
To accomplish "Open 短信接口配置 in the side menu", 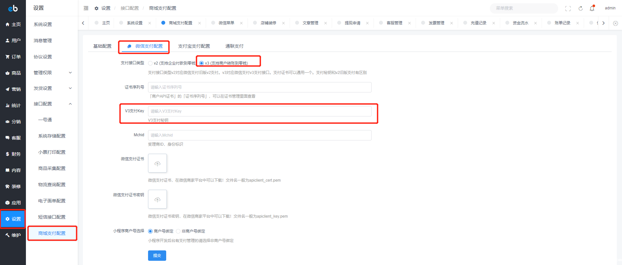I will point(52,217).
